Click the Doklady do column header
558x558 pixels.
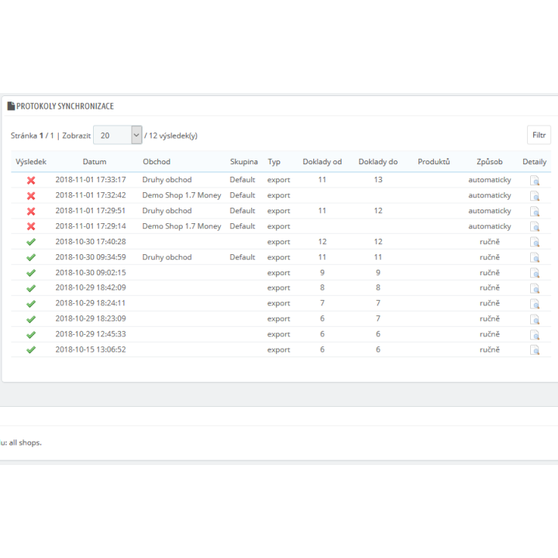(378, 162)
